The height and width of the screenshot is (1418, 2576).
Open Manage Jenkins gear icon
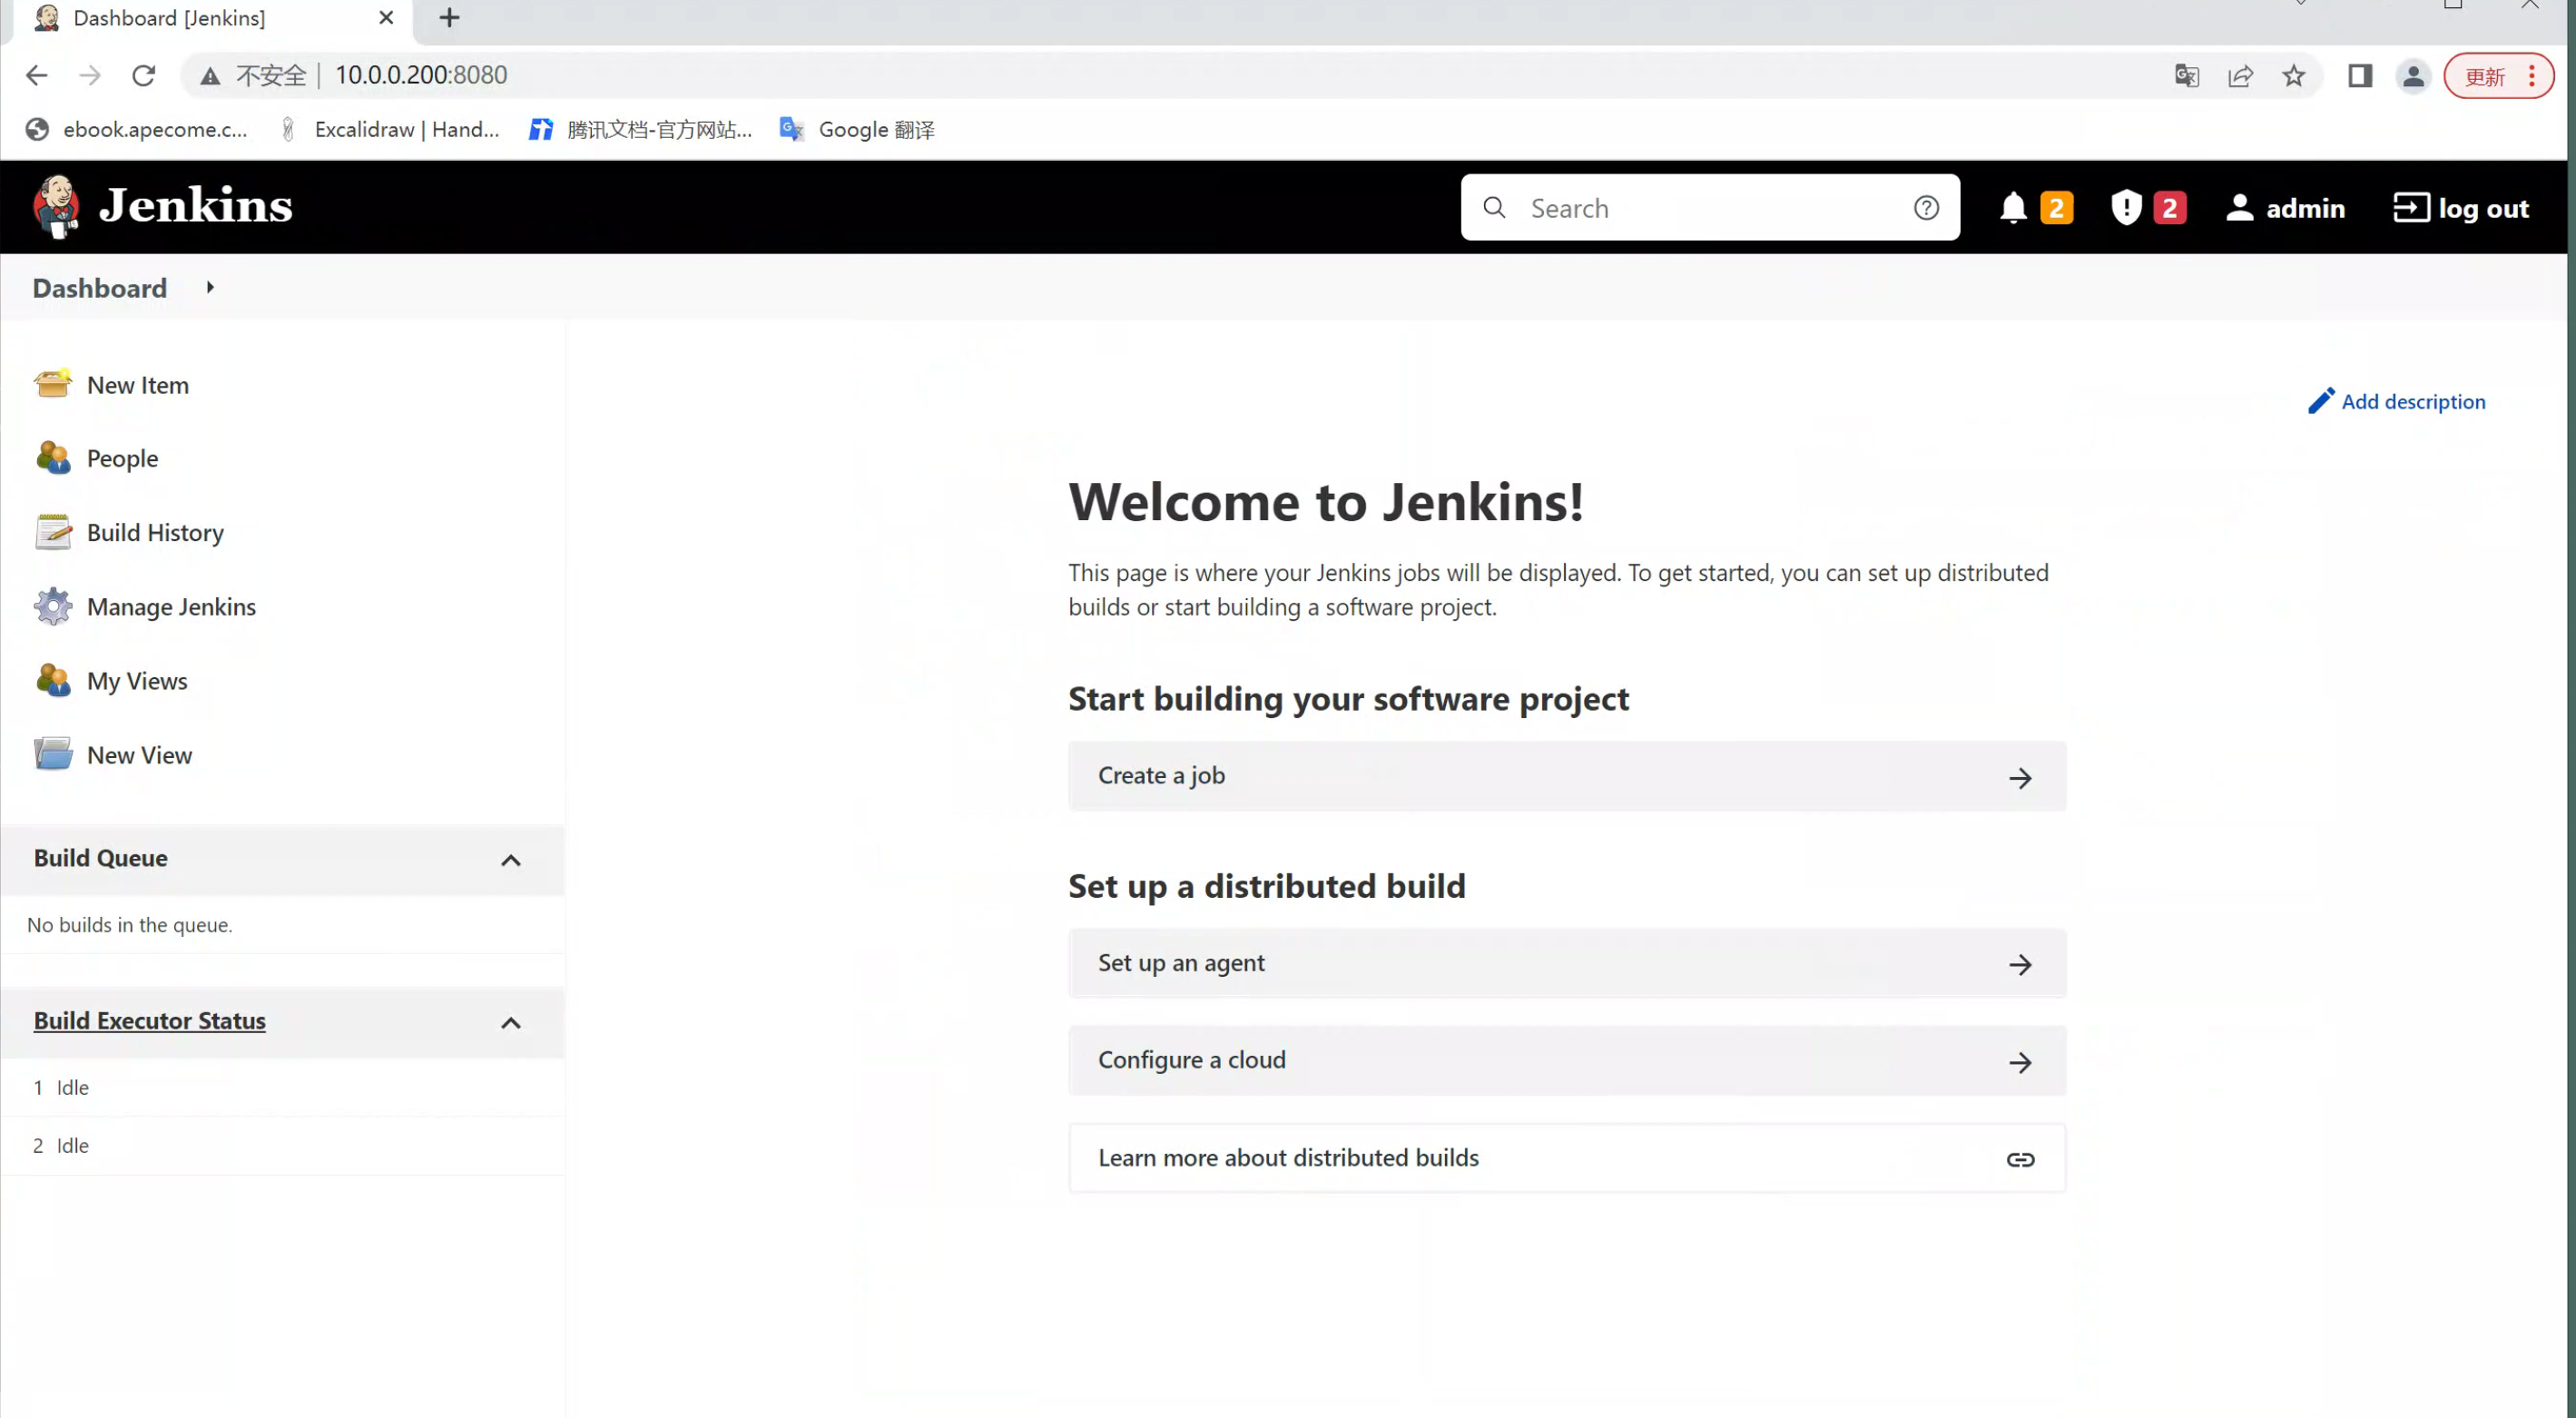click(x=52, y=606)
